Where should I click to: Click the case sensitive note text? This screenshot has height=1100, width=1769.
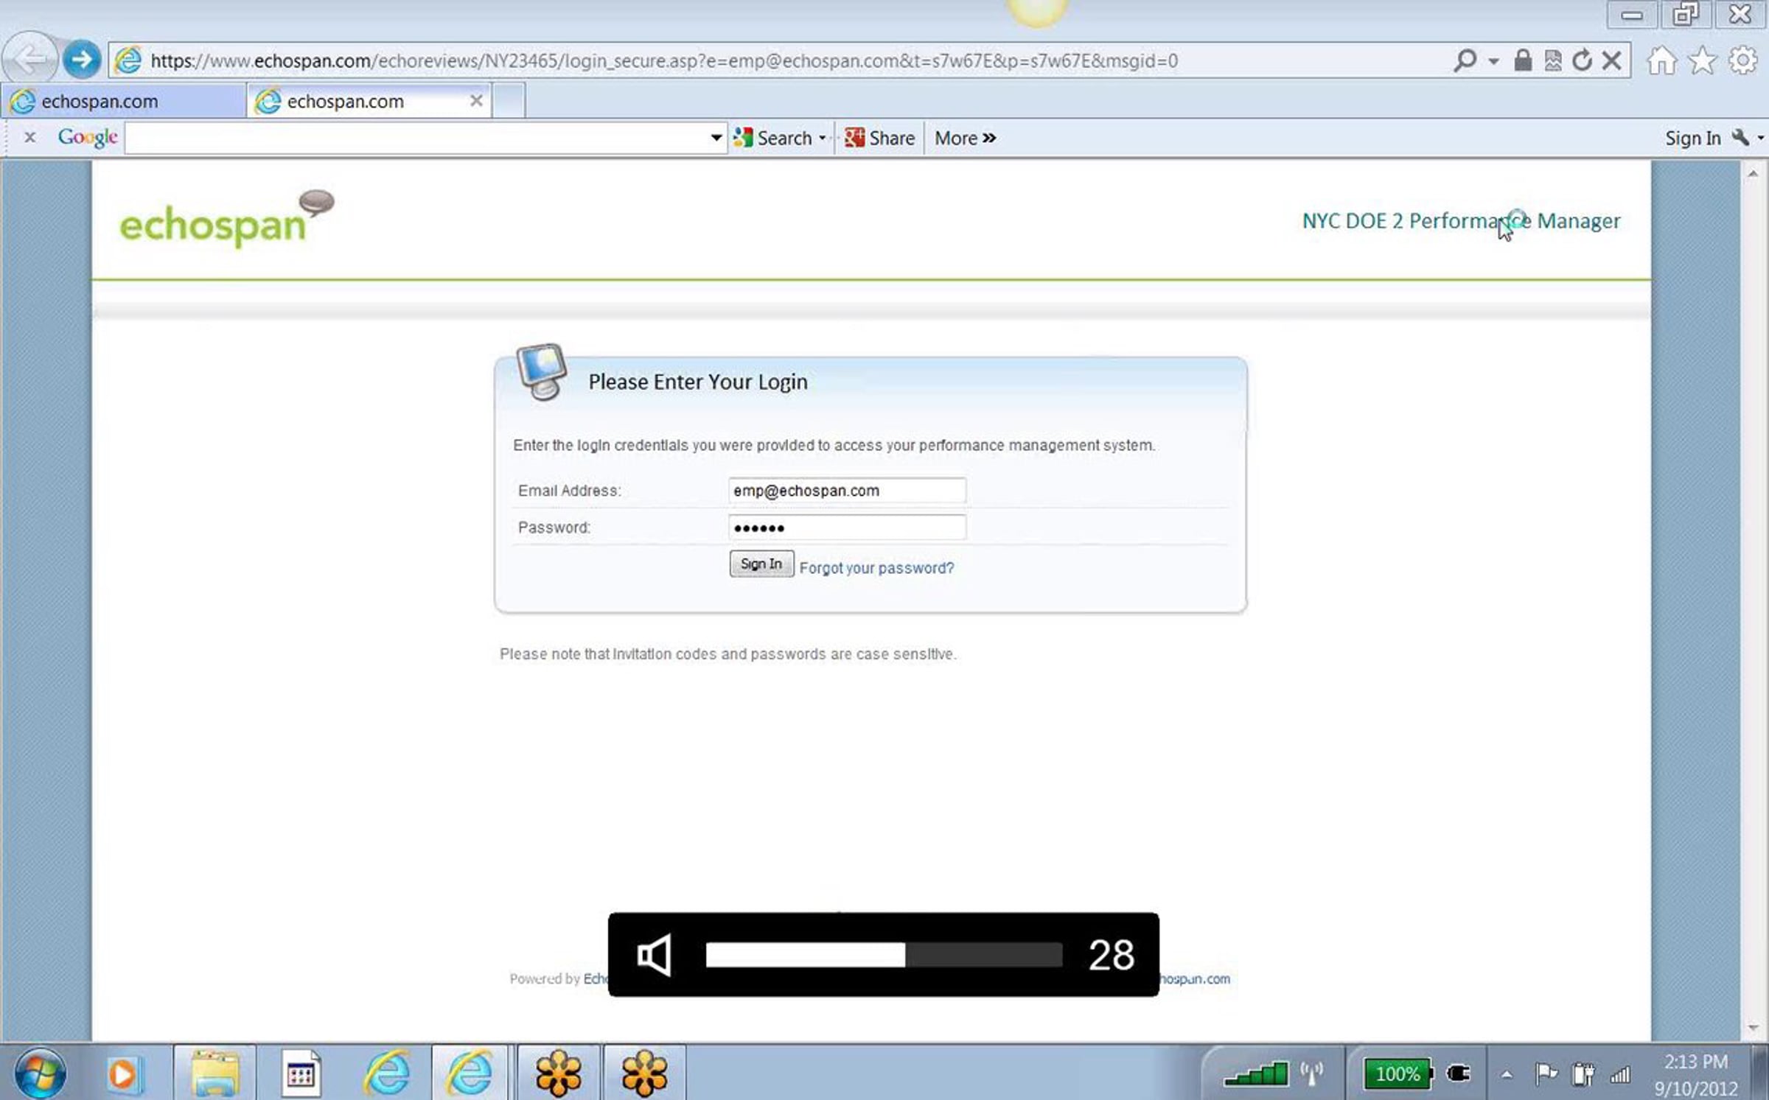coord(728,654)
